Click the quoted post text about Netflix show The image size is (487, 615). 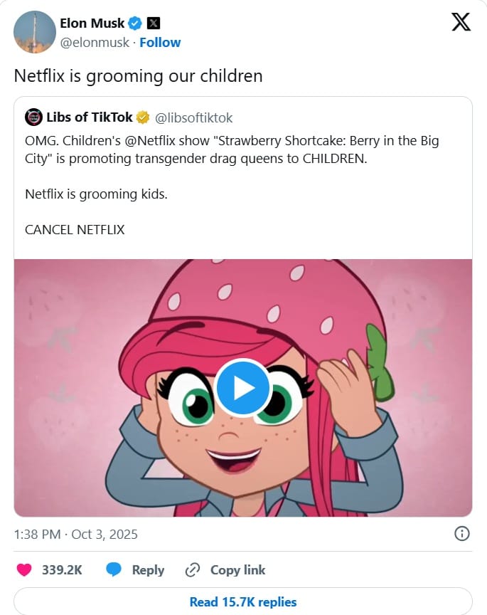pos(232,149)
